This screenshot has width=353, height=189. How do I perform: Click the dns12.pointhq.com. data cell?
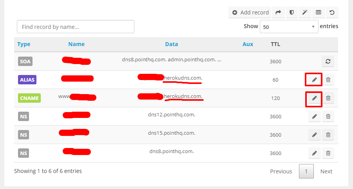(x=172, y=115)
